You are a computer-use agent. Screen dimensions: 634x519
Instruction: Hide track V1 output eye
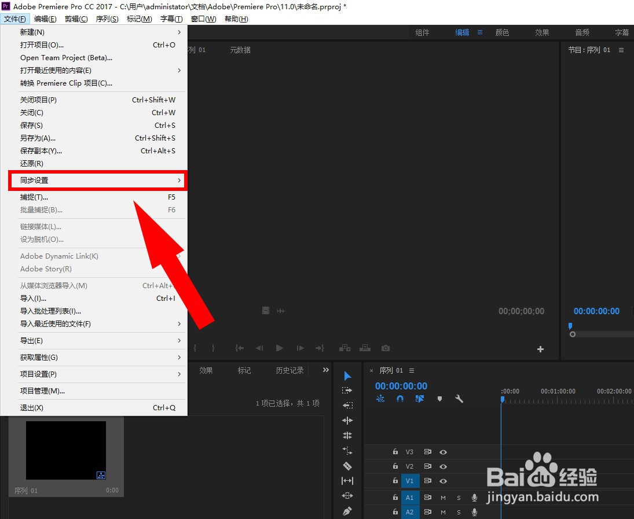click(443, 481)
